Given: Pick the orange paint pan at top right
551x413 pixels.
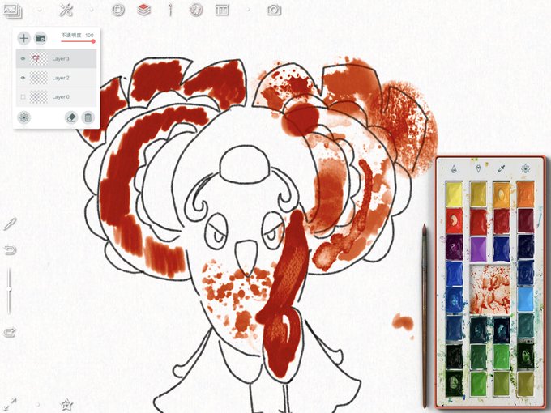Looking at the screenshot, I should [526, 194].
